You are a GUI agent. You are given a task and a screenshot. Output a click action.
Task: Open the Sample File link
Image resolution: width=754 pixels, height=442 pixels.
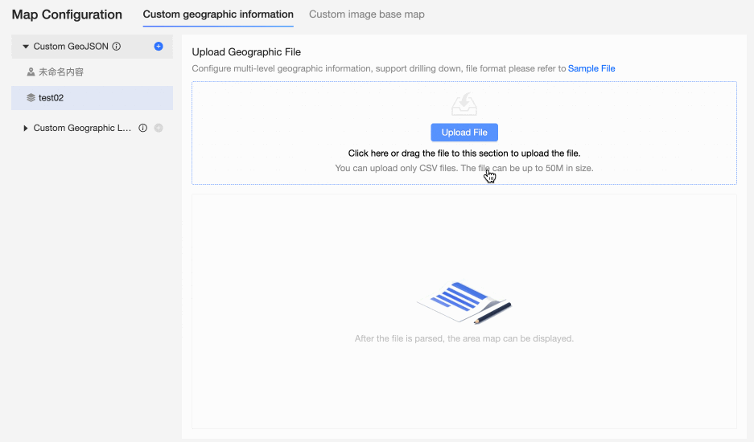591,68
